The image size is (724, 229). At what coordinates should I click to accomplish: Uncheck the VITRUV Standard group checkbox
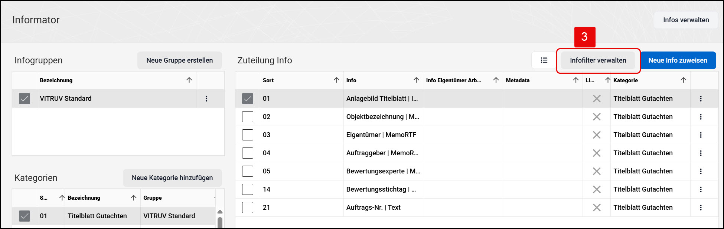25,99
